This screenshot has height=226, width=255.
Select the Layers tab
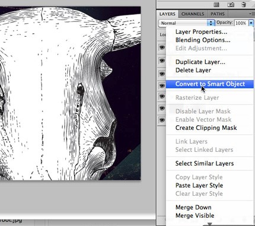point(167,14)
